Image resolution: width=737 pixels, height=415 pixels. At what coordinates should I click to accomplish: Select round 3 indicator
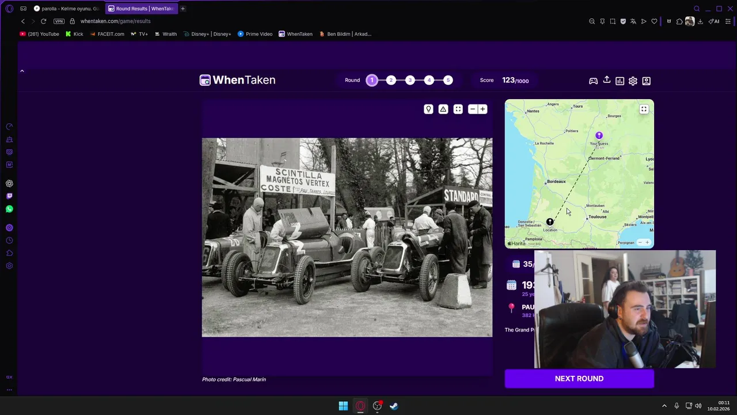[x=410, y=80]
